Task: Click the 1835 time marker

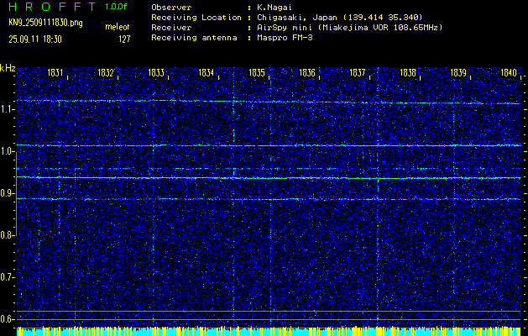Action: pos(257,72)
